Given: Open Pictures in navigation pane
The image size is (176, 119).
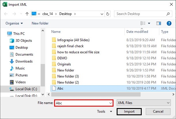Looking at the screenshot, I should pos(22,75).
